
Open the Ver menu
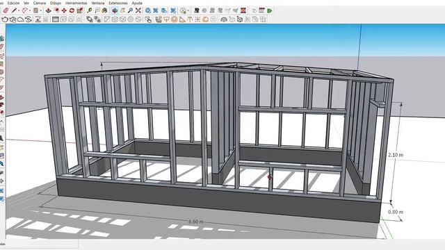[x=26, y=3]
